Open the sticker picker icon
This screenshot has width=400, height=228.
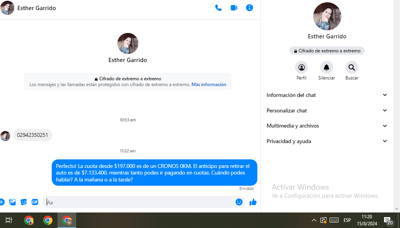24,202
